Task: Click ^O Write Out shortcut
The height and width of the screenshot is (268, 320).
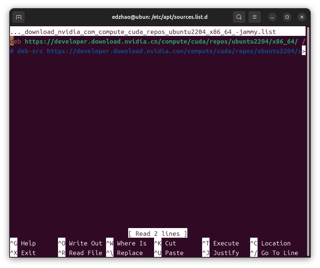Action: pyautogui.click(x=80, y=243)
